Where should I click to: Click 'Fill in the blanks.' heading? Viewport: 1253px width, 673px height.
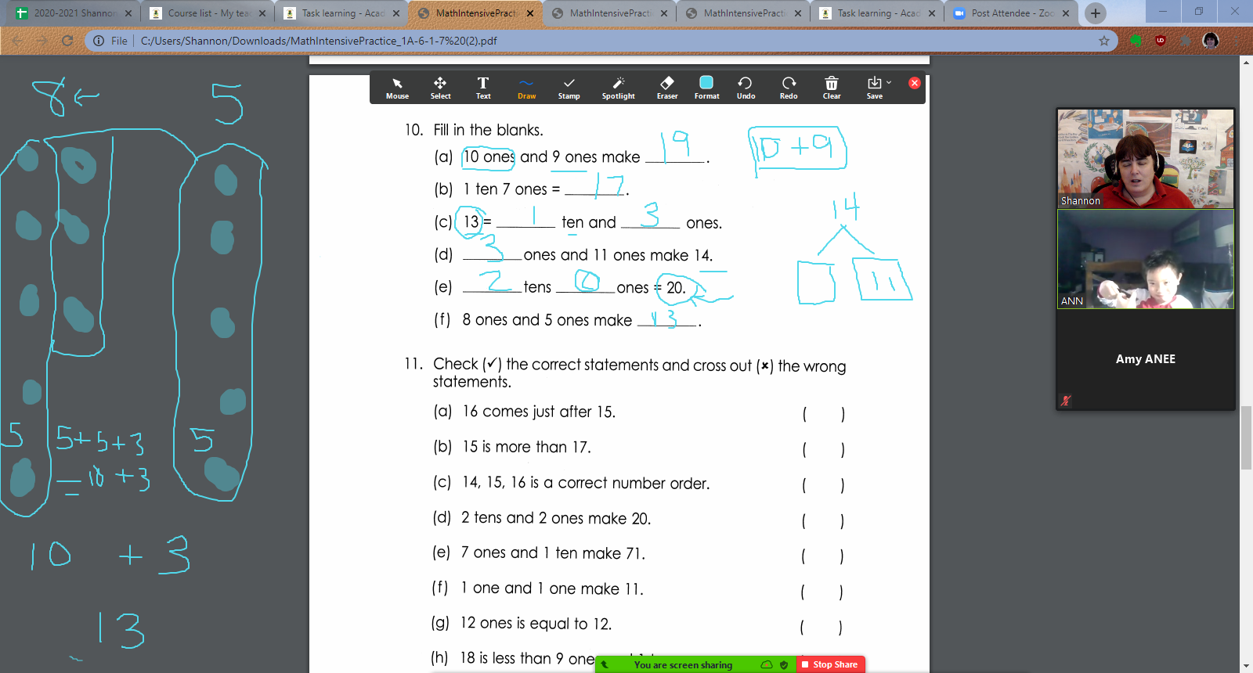(x=488, y=130)
